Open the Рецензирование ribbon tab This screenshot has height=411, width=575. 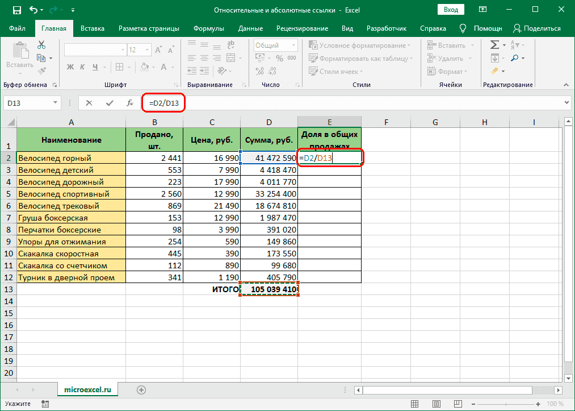click(301, 27)
